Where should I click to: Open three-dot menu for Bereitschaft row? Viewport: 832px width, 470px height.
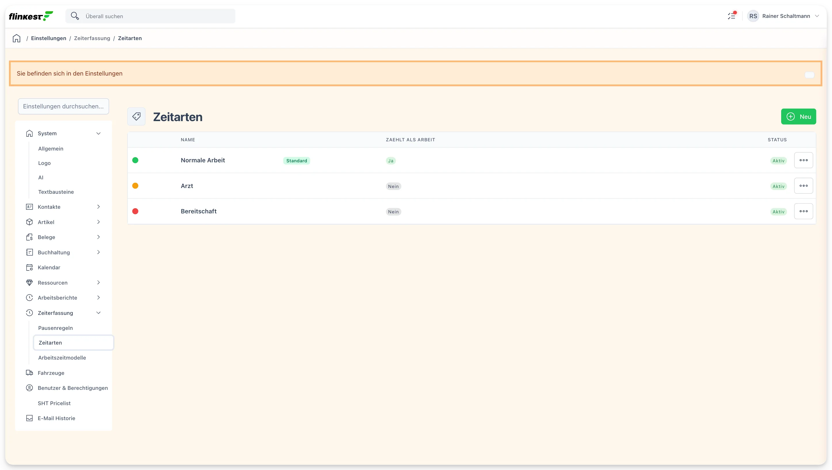803,211
